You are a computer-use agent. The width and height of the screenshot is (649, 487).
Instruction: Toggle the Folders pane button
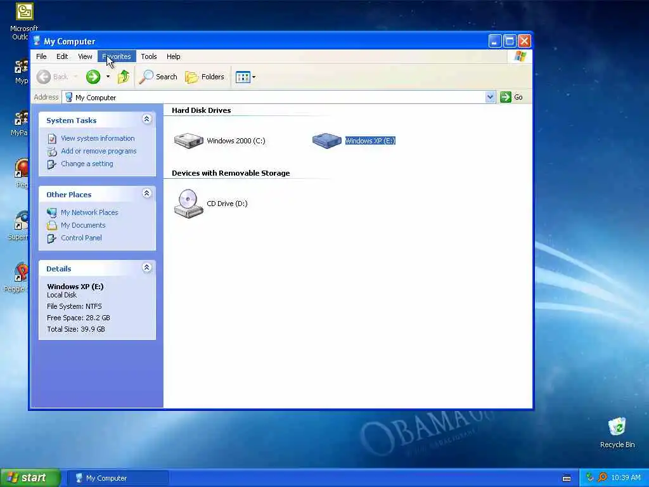point(205,77)
